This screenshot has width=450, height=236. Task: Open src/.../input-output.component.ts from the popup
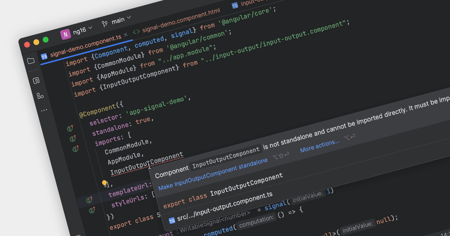click(225, 207)
